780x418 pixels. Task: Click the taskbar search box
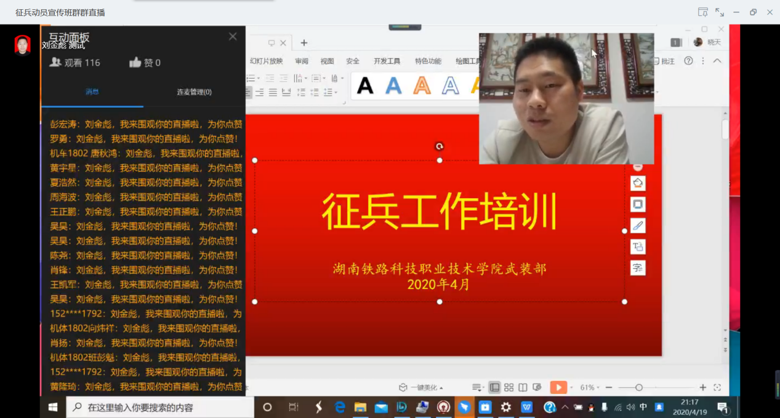(x=160, y=407)
